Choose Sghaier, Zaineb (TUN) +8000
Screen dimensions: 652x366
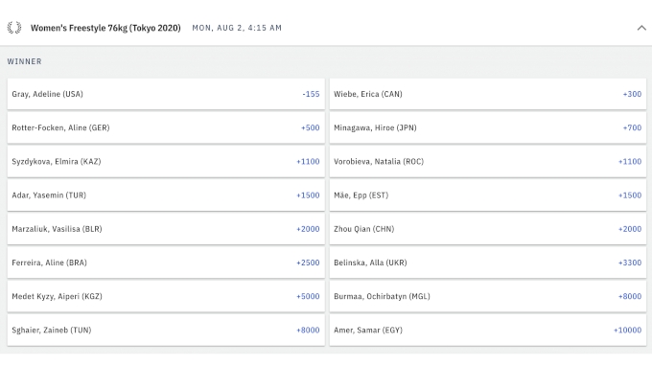pos(166,330)
